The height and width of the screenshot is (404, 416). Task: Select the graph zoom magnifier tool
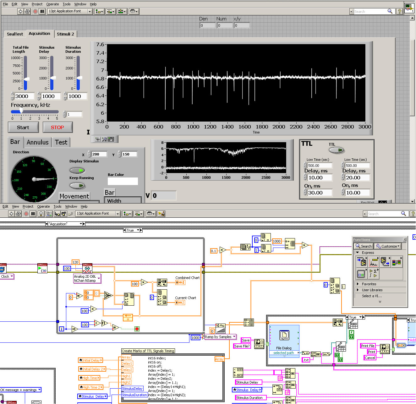[x=104, y=139]
